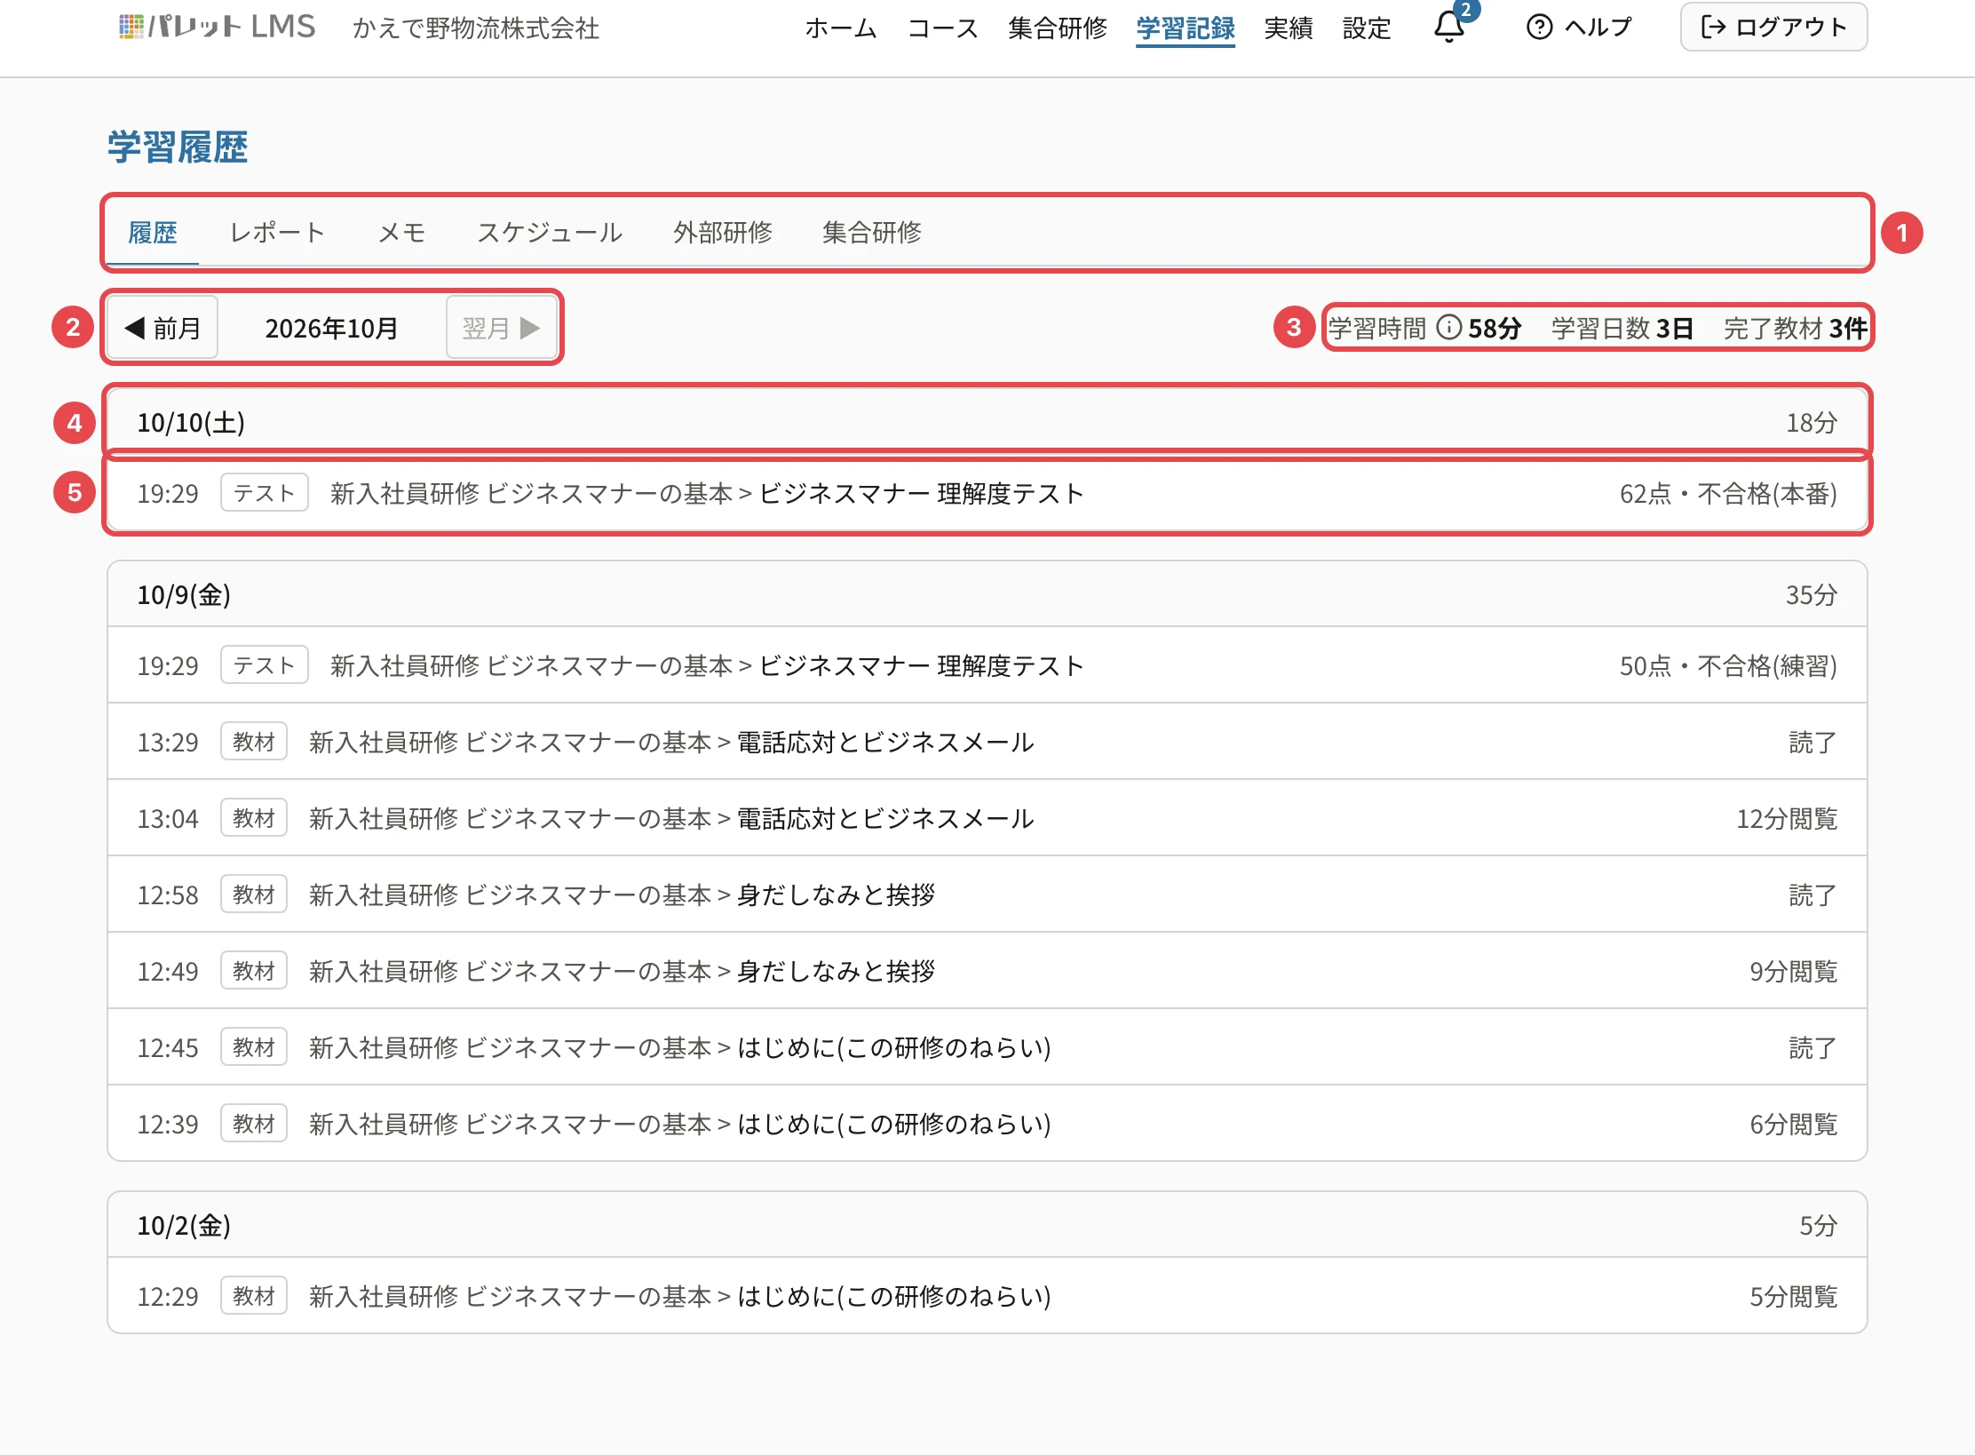Click the 教材 tag on 12:29 row
This screenshot has width=1975, height=1455.
tap(254, 1296)
